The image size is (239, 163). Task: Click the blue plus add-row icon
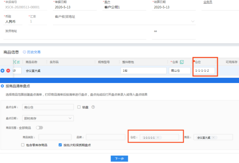point(3,71)
